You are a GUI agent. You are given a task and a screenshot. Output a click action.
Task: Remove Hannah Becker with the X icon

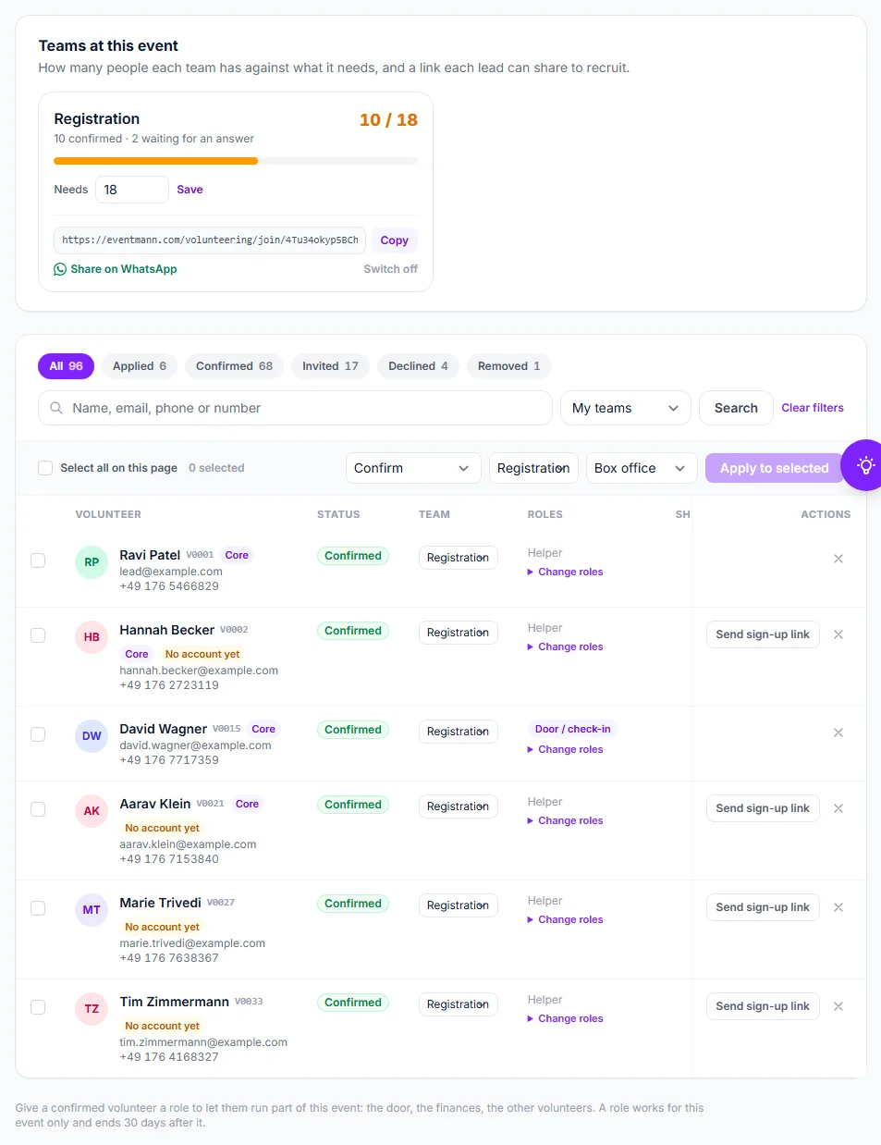tap(838, 634)
